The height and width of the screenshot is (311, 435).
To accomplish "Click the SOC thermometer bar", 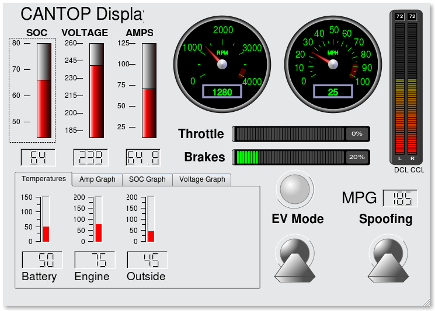I will (44, 91).
